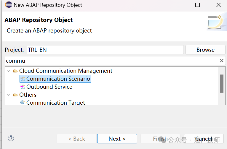Select Communication Target under Others
227x149 pixels.
point(56,103)
